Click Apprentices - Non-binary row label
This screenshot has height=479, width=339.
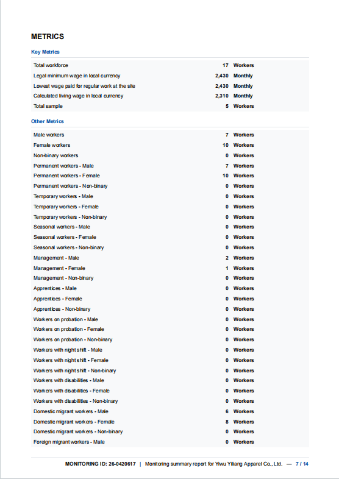pos(62,309)
